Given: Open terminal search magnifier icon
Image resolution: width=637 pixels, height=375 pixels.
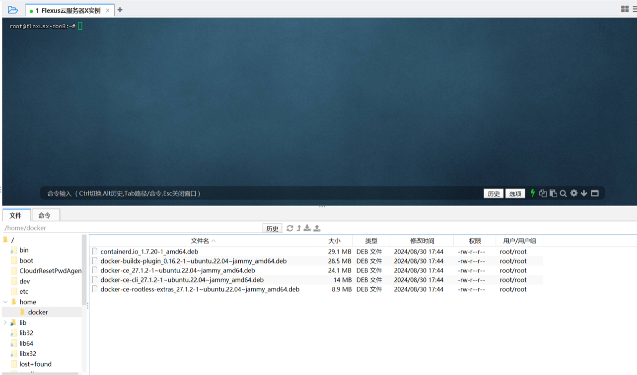Looking at the screenshot, I should (x=564, y=193).
